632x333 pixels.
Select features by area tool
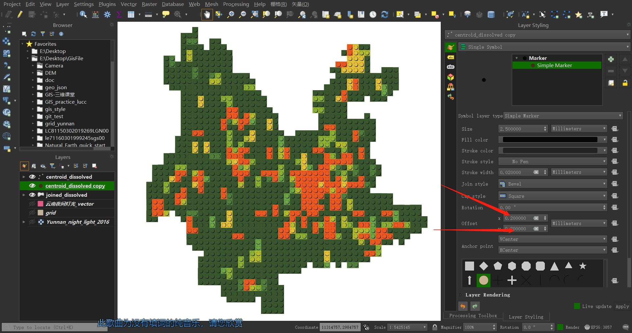point(400,14)
